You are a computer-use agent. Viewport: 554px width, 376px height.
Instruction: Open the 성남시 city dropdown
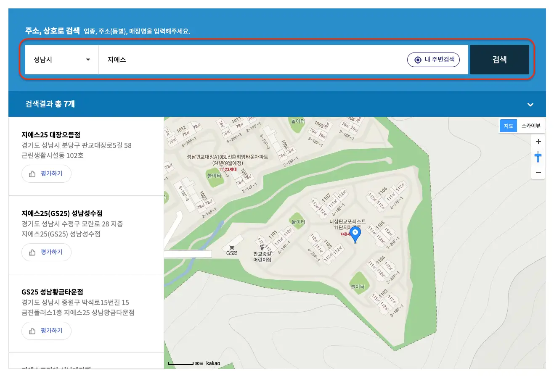point(62,60)
